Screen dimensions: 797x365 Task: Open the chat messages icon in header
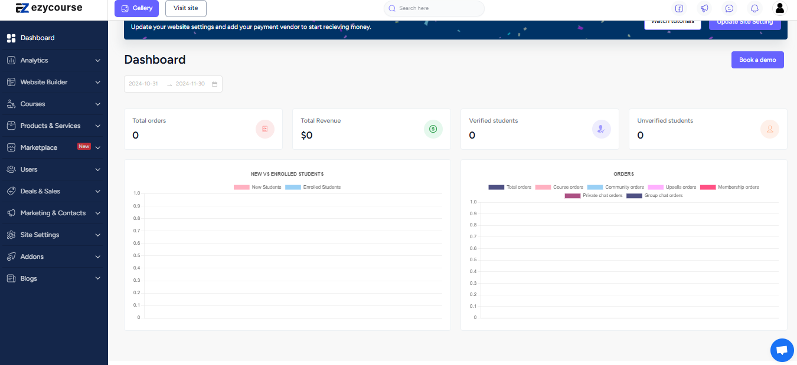(x=730, y=8)
